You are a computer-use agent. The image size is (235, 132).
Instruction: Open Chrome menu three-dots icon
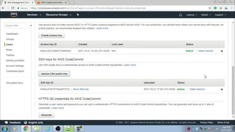(x=232, y=8)
